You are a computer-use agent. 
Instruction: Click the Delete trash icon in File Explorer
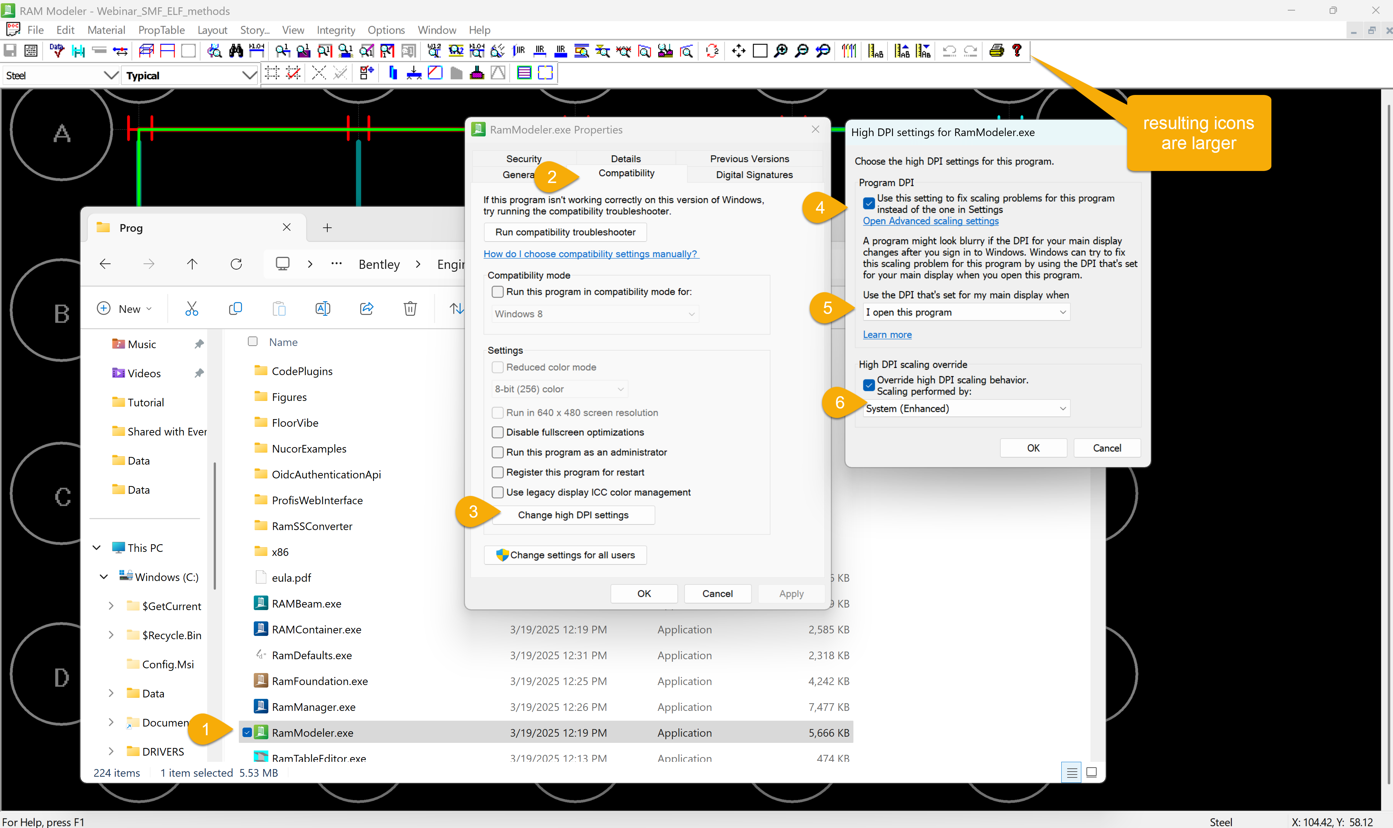(x=410, y=308)
